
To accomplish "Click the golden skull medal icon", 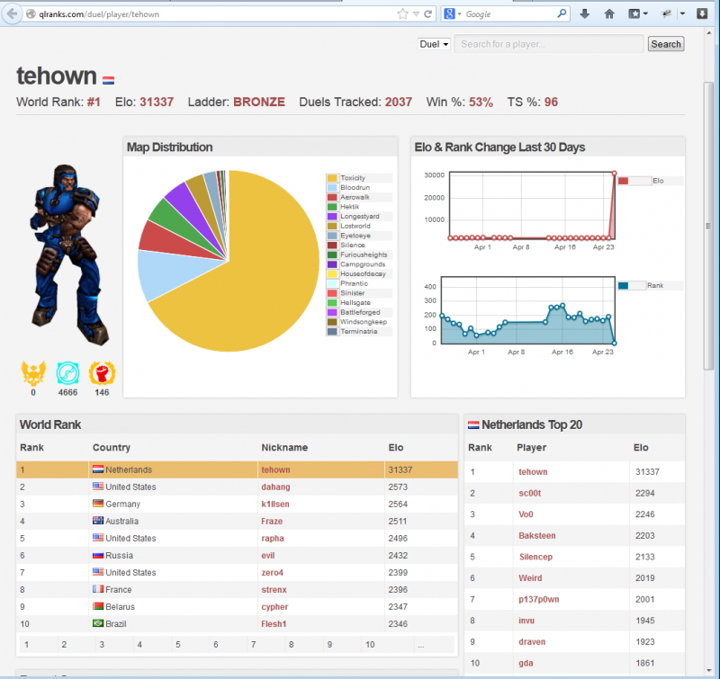I will 33,372.
